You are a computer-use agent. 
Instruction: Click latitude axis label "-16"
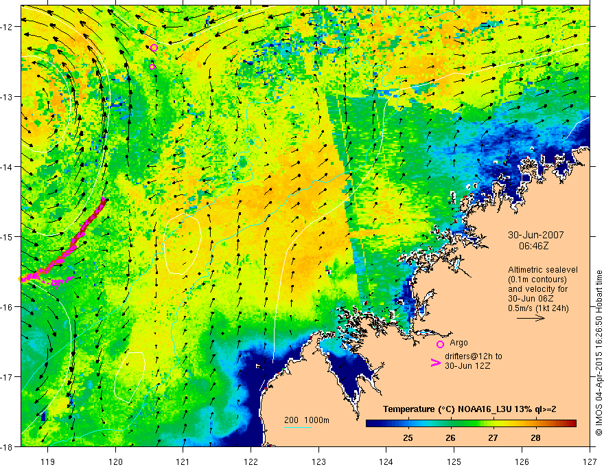7,307
